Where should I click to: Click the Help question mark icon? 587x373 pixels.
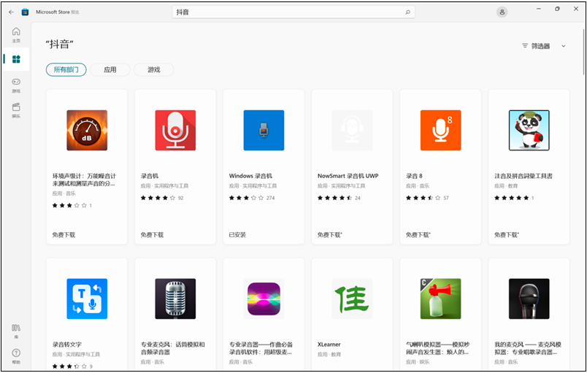pos(16,355)
